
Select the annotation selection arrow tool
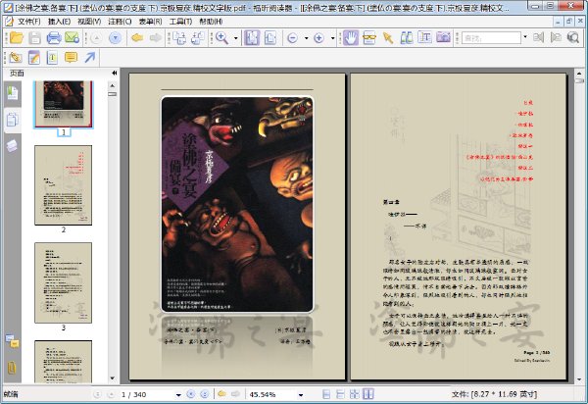pos(388,38)
